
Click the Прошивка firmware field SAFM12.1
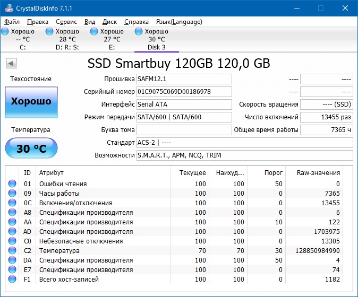pos(184,79)
